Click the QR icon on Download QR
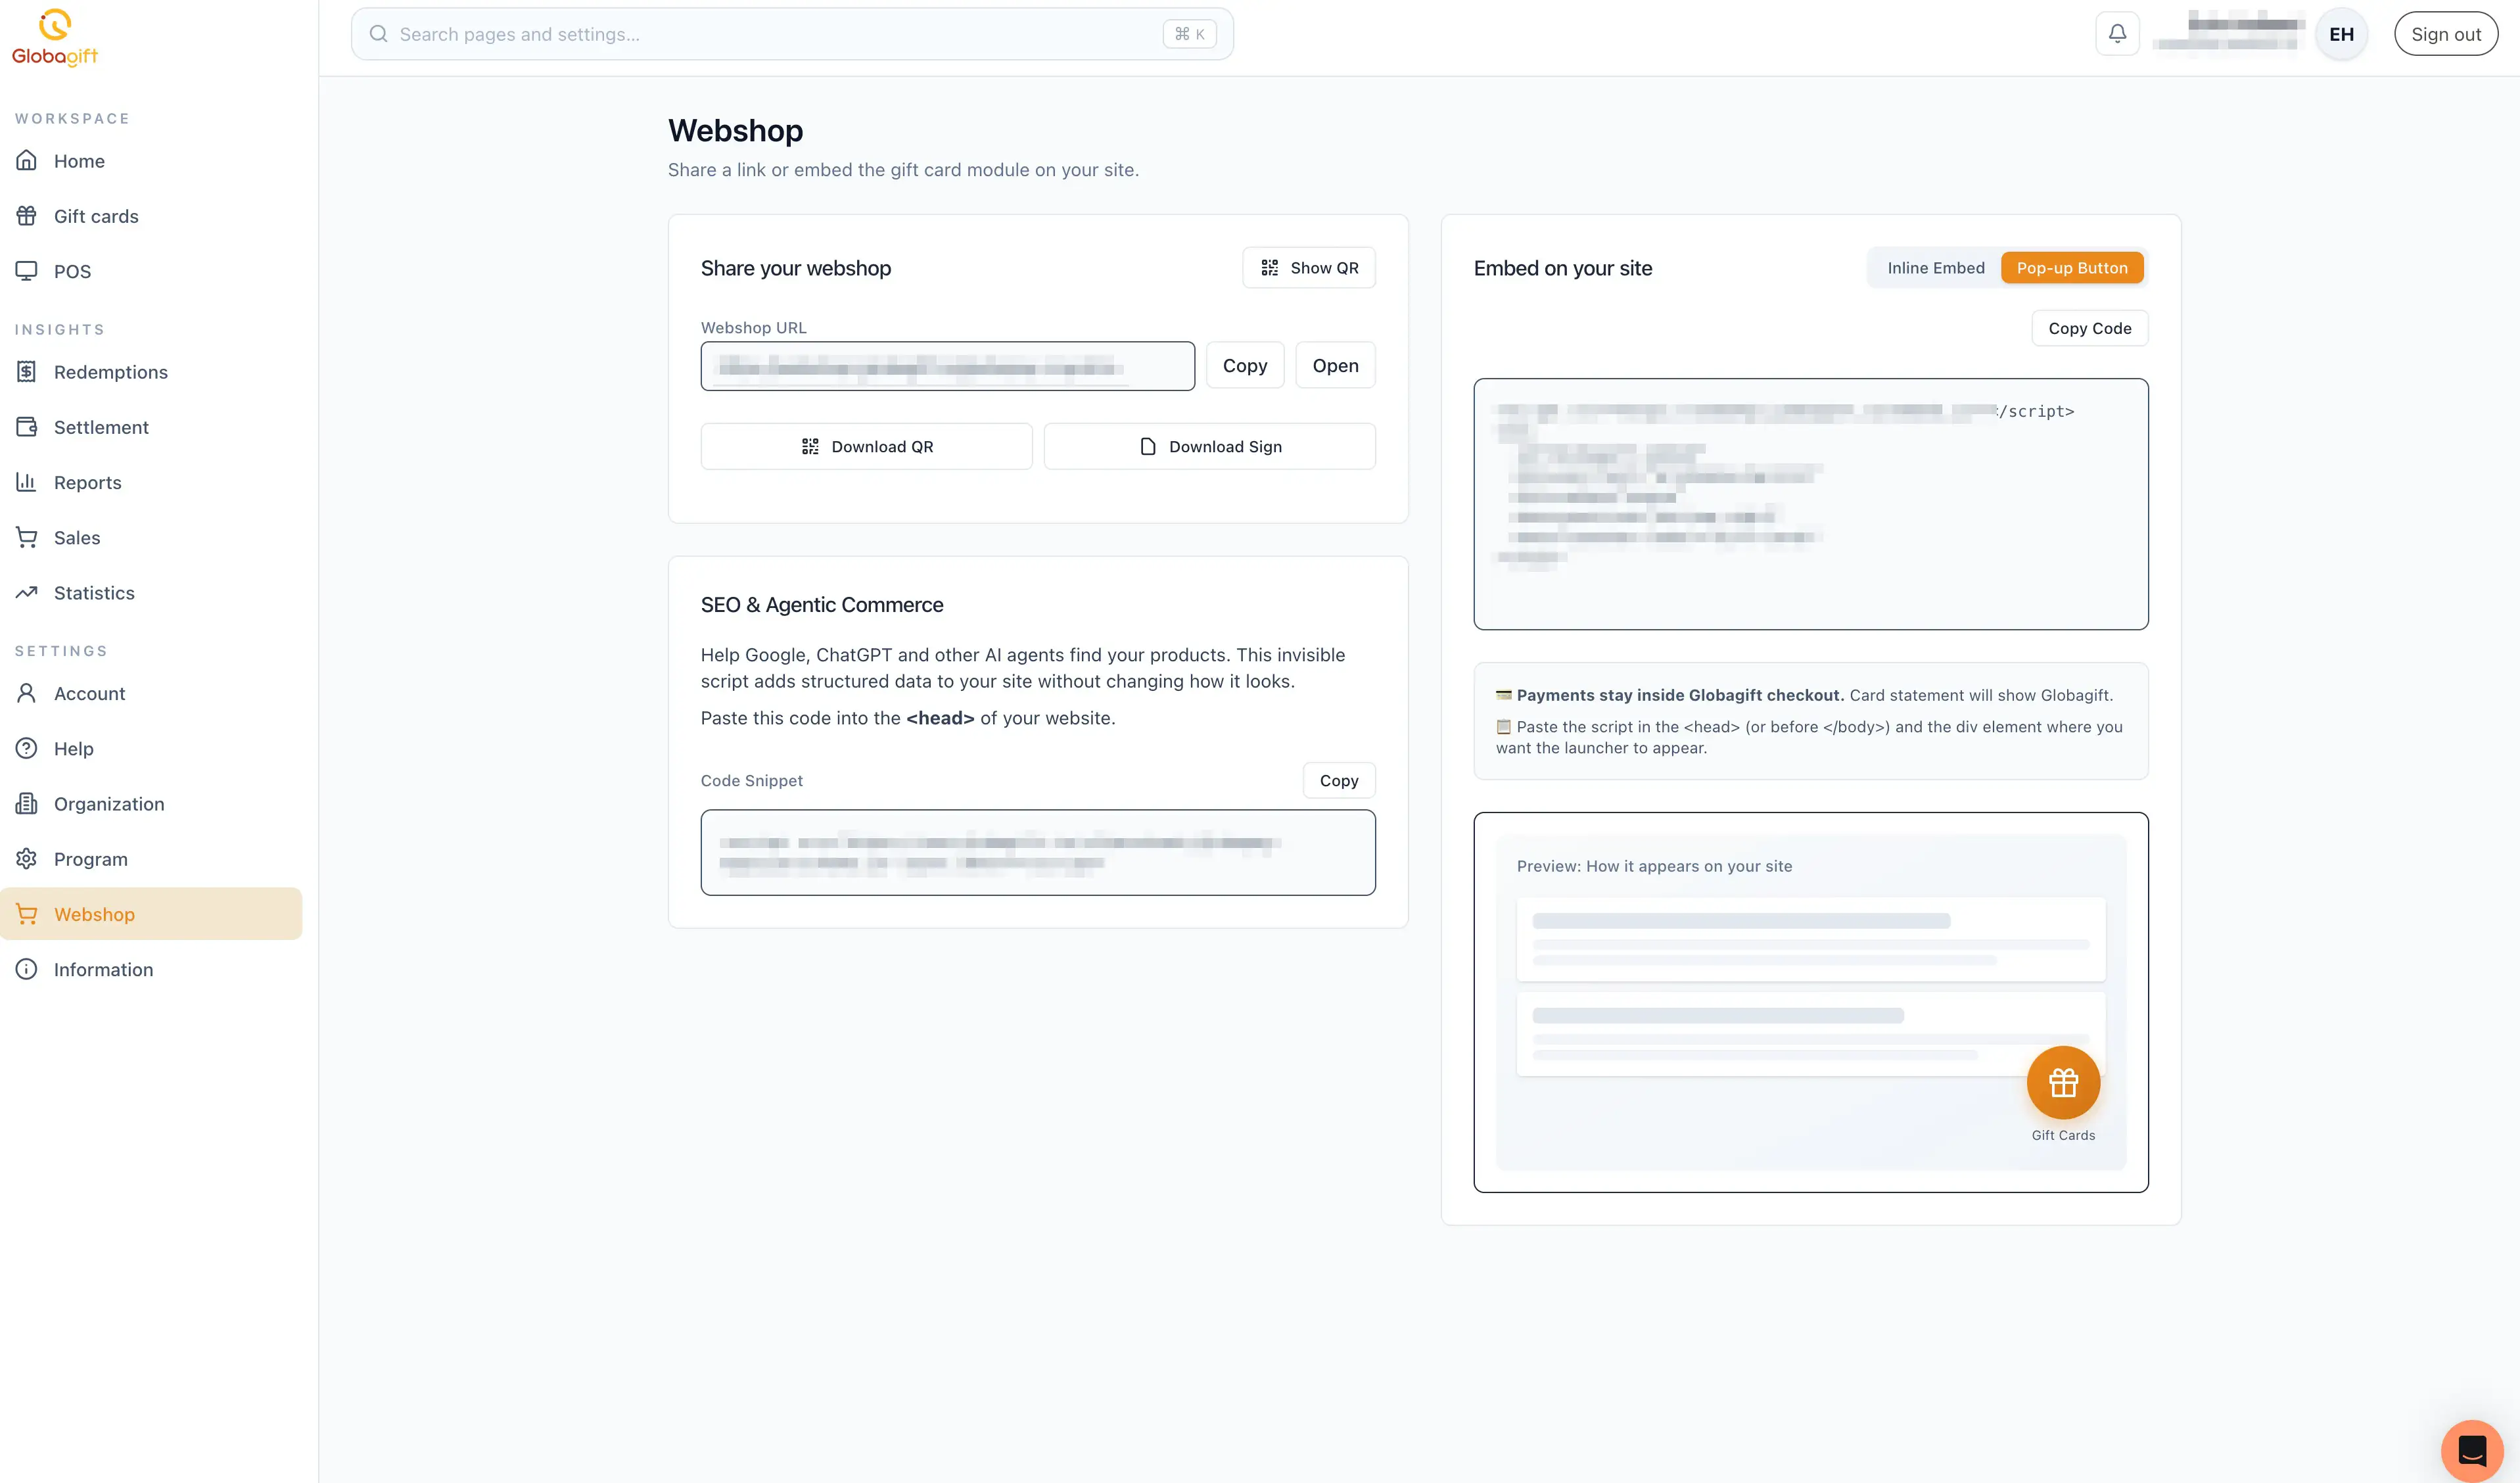 tap(810, 446)
